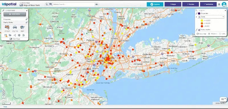
Task: Click the locate/target map control
Action: 4,93
